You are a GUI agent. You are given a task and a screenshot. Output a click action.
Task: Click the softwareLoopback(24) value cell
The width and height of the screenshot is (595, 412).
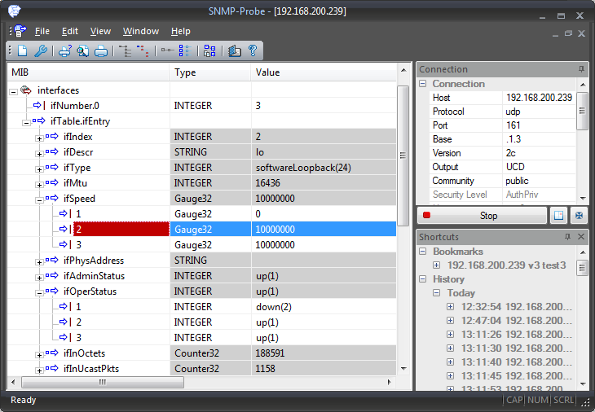(x=324, y=168)
